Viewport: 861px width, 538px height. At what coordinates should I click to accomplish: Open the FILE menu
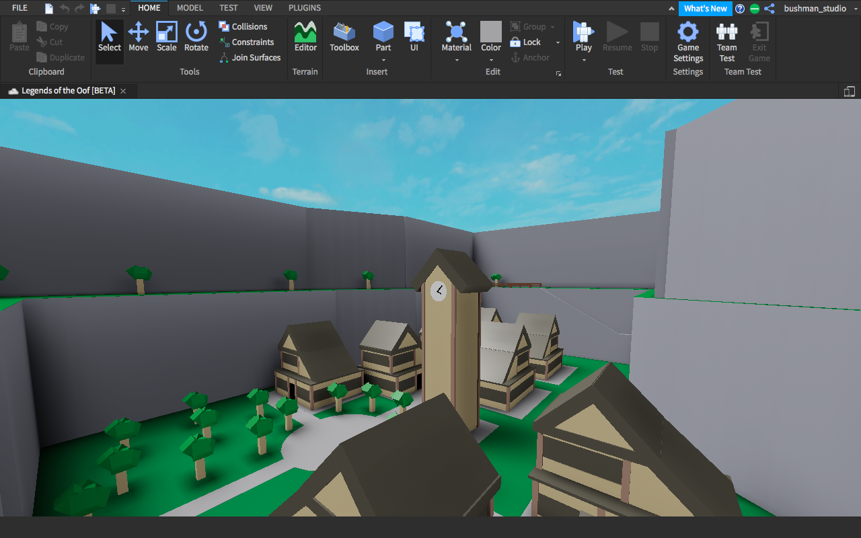(20, 8)
